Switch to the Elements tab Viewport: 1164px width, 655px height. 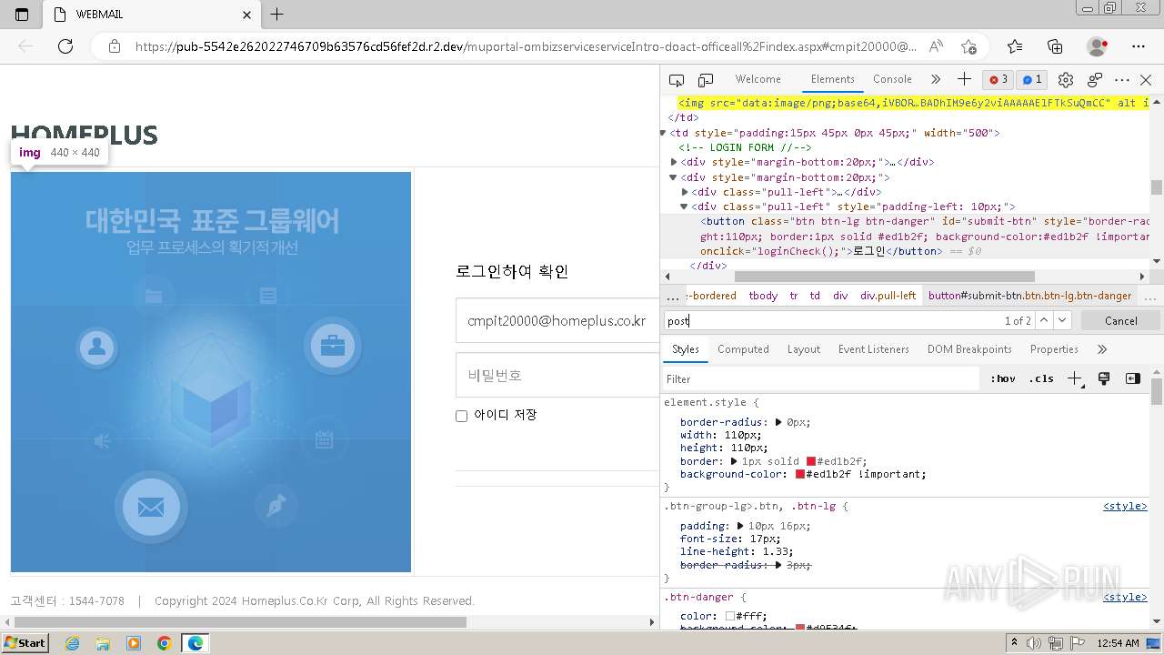(x=833, y=79)
